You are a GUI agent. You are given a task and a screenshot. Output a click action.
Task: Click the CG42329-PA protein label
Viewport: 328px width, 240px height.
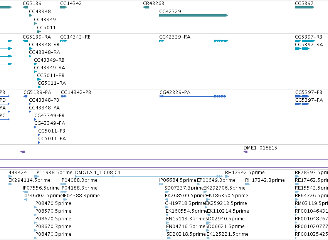[175, 92]
